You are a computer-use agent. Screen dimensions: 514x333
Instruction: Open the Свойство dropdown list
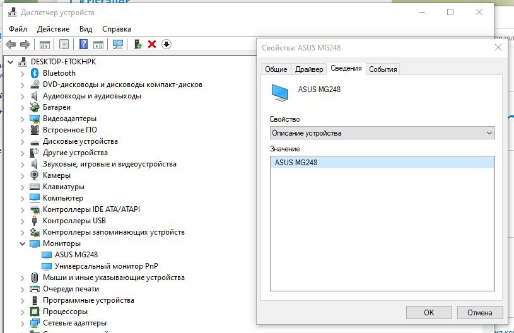tap(382, 133)
